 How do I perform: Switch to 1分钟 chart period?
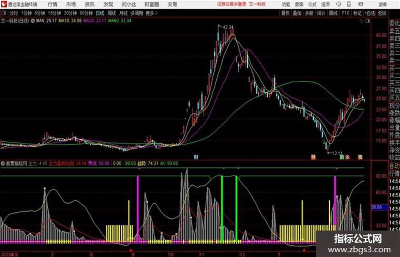[x=26, y=13]
